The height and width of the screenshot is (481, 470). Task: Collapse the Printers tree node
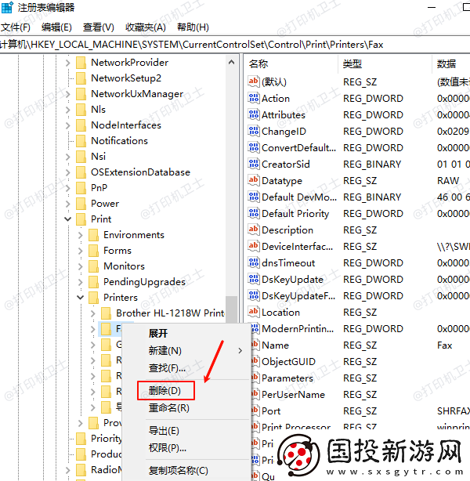[x=81, y=297]
